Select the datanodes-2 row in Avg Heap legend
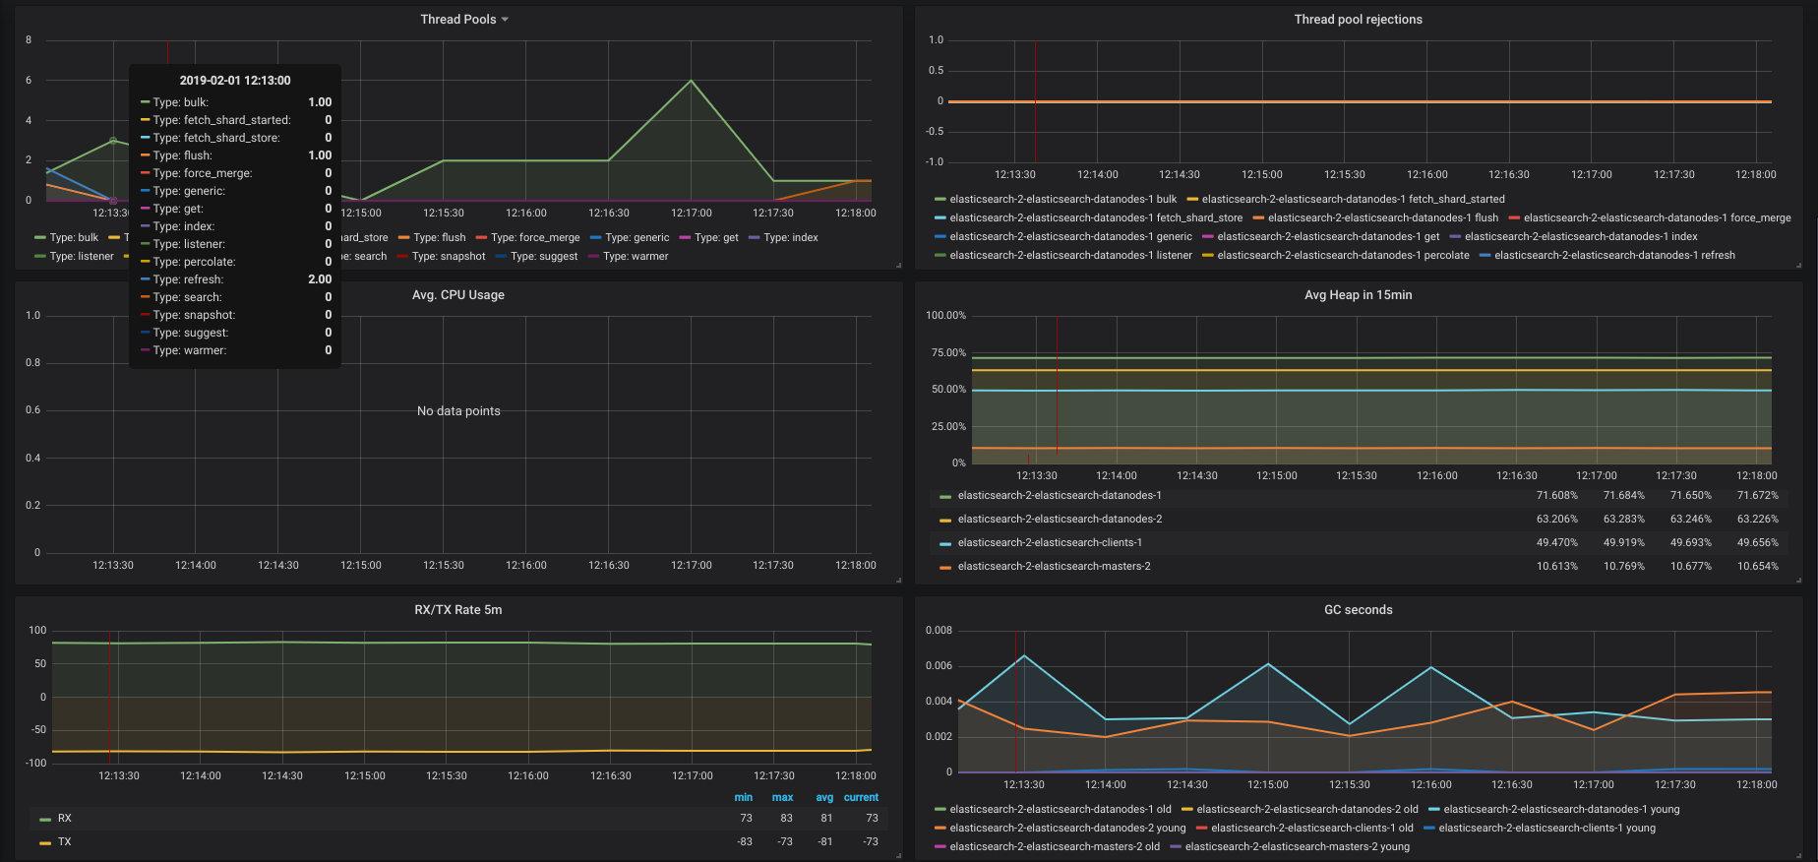 1060,519
